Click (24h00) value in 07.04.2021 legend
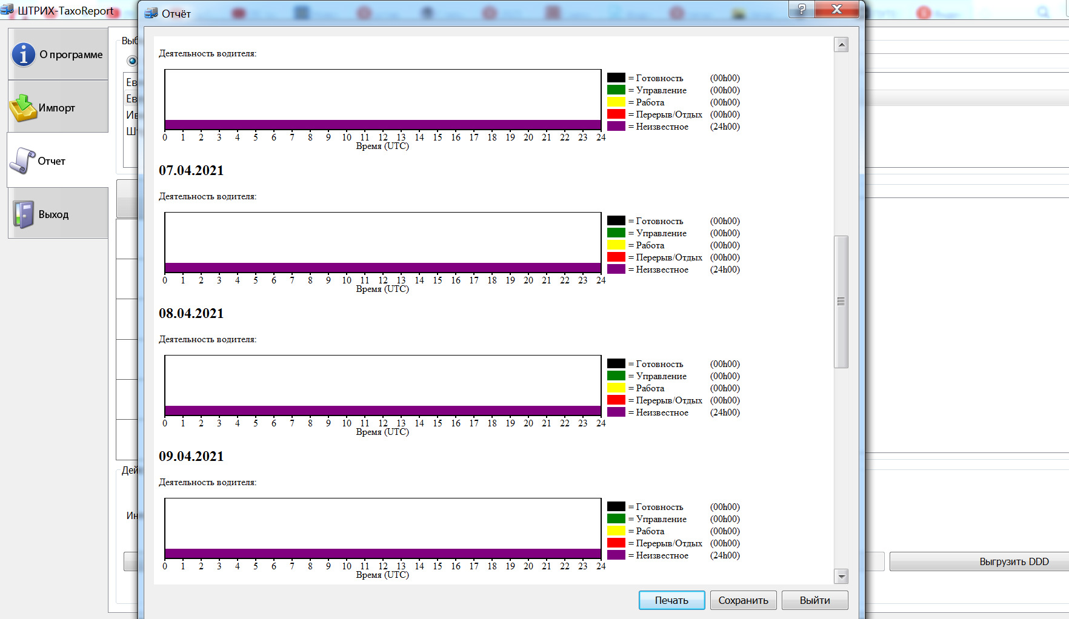The width and height of the screenshot is (1069, 619). [x=725, y=270]
